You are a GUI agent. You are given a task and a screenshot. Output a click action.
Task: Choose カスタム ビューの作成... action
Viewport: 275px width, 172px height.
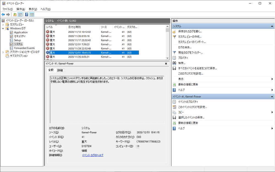tap(189, 37)
